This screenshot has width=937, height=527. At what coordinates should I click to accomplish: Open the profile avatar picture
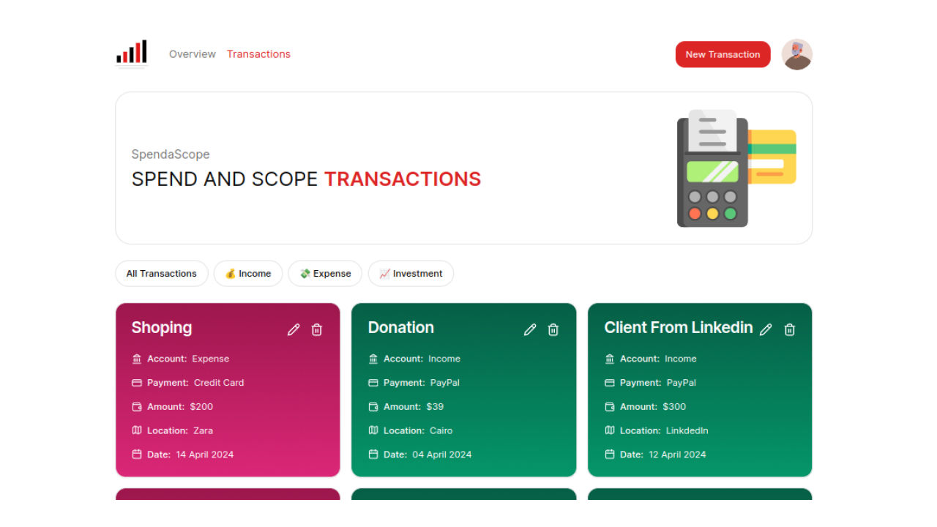point(796,54)
